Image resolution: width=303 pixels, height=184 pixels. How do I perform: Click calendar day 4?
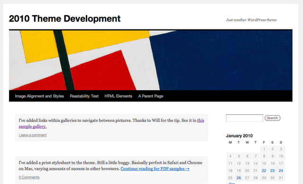pyautogui.click(x=231, y=156)
